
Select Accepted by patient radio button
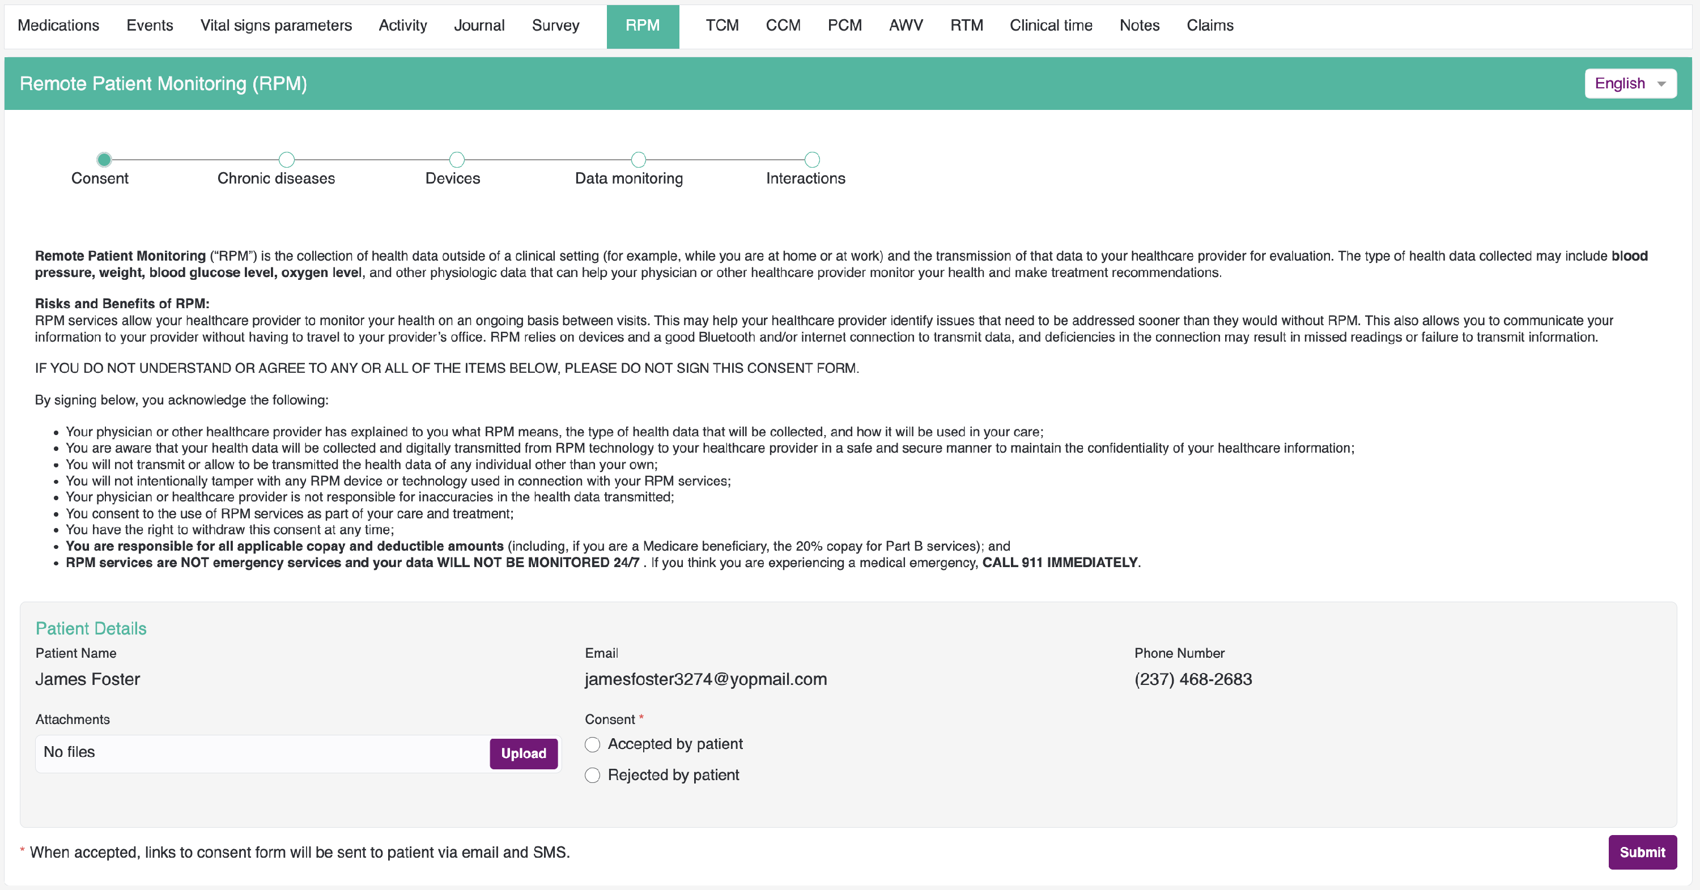point(593,745)
